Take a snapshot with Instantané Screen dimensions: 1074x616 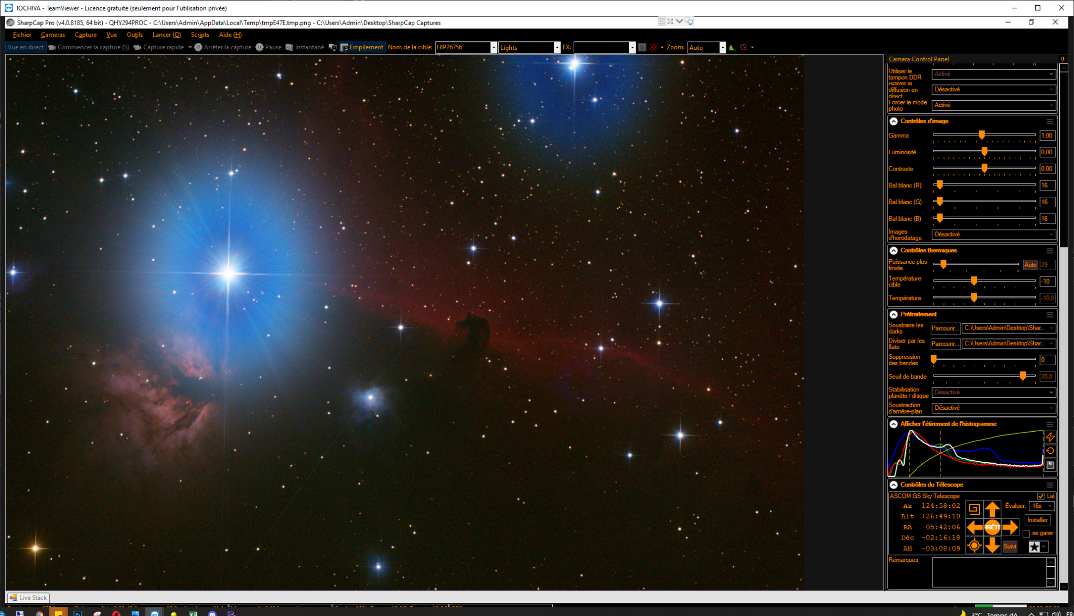[305, 47]
